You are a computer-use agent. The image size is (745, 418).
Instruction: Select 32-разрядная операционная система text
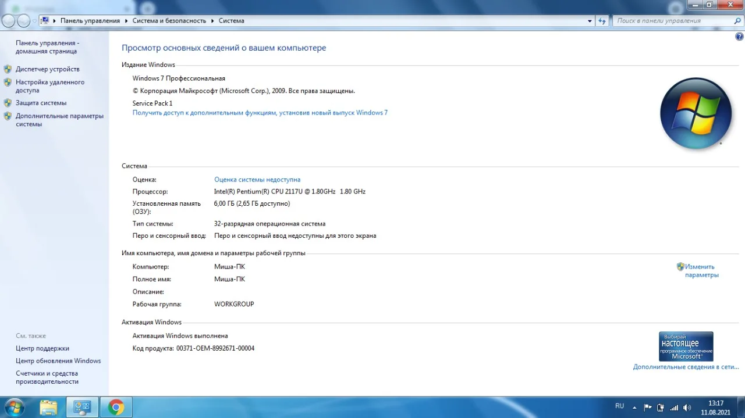point(270,224)
